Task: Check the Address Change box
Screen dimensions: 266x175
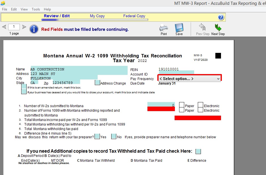Action: point(97,83)
